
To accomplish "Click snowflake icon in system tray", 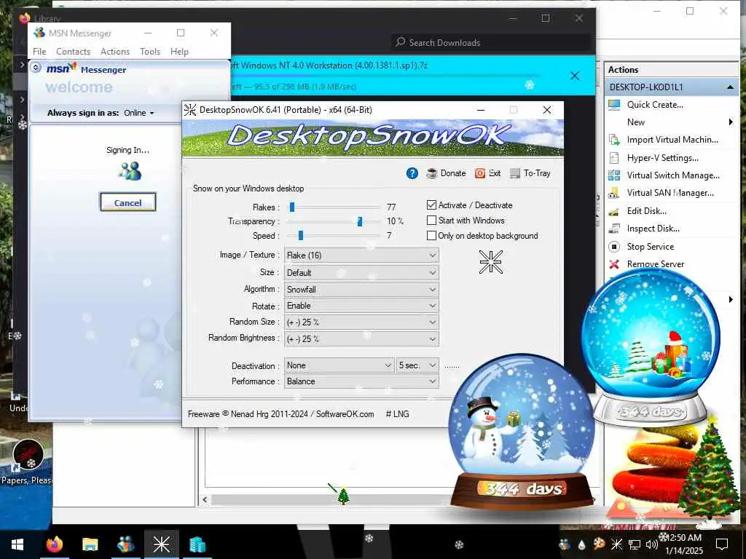I will coord(616,544).
